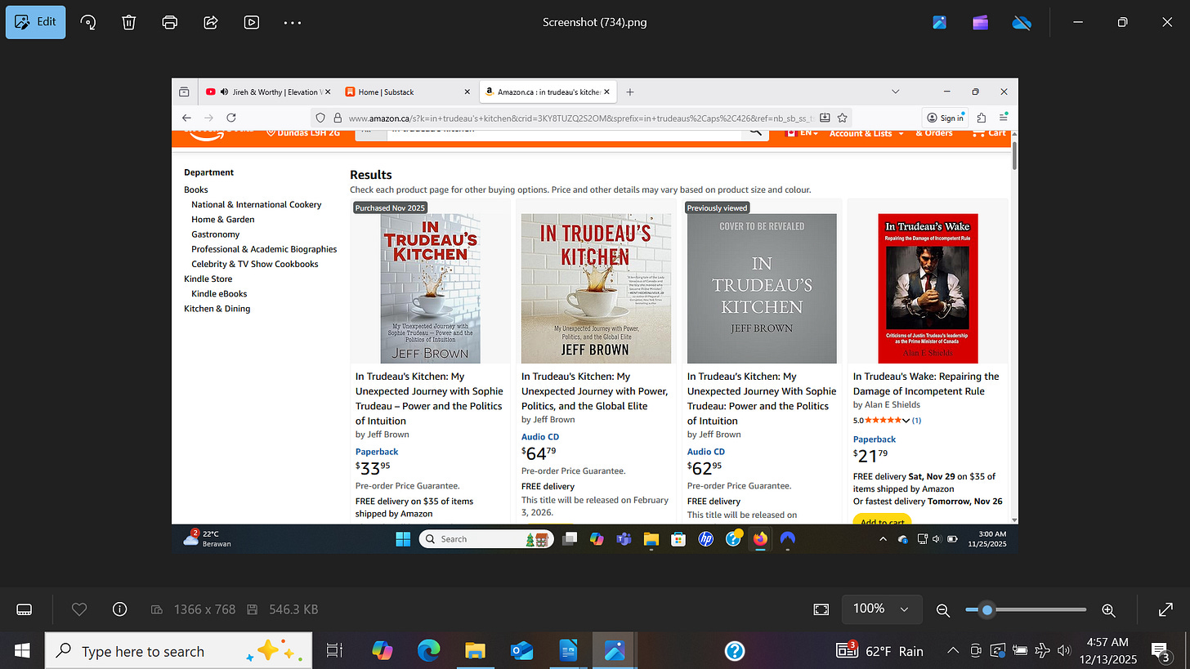Open the browser hamburger menu
The image size is (1190, 669).
pyautogui.click(x=1003, y=118)
